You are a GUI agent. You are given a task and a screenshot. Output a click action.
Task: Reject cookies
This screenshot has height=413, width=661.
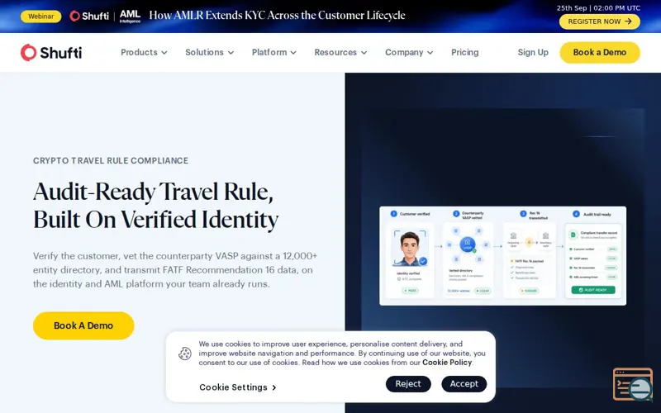click(x=408, y=384)
